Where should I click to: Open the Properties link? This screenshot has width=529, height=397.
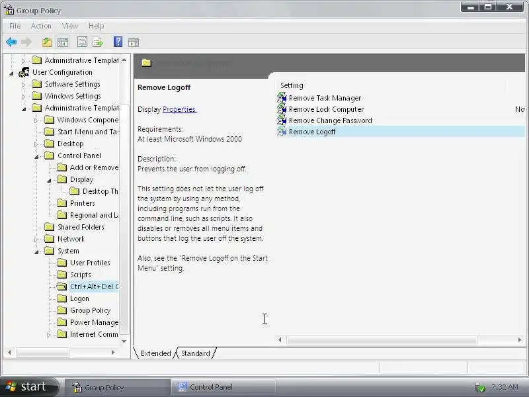pyautogui.click(x=179, y=109)
